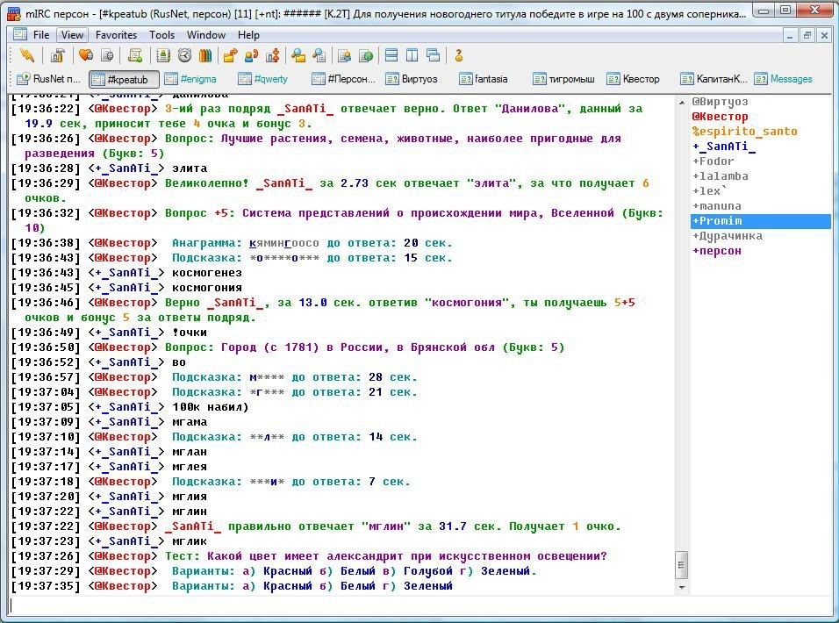Open the КапитанК... query tab

[714, 79]
